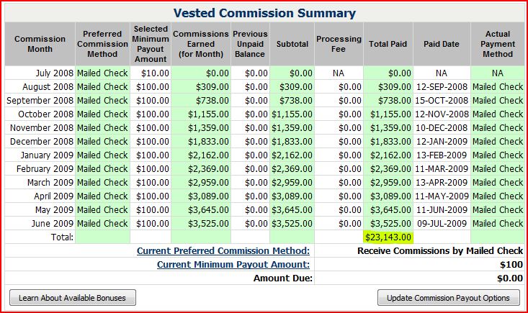Select the highlighted $23,143.00 total paid cell
The image size is (528, 313).
point(388,237)
